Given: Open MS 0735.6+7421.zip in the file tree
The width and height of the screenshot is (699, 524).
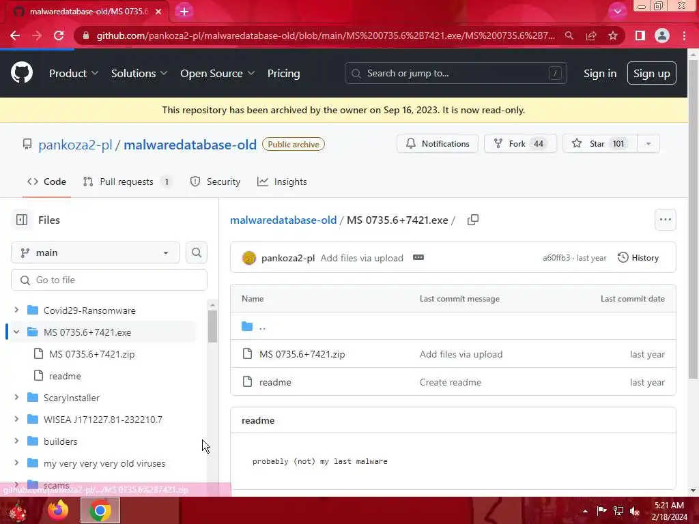Looking at the screenshot, I should 91,354.
